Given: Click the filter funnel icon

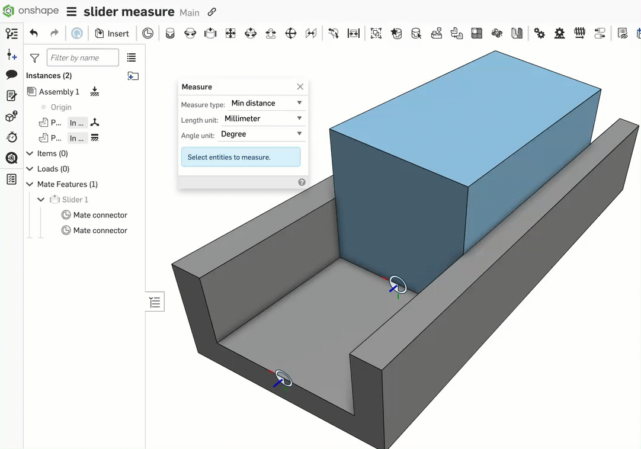Looking at the screenshot, I should click(x=35, y=58).
